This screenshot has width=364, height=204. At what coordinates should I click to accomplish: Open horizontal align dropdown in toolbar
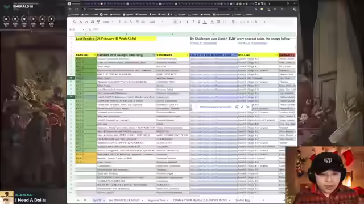pos(234,22)
